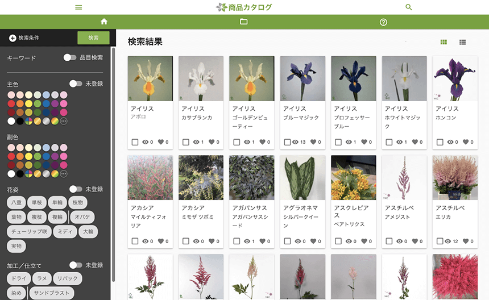The image size is (489, 300).
Task: Check the box on アスチルベ アメジスト card
Action: [x=389, y=241]
